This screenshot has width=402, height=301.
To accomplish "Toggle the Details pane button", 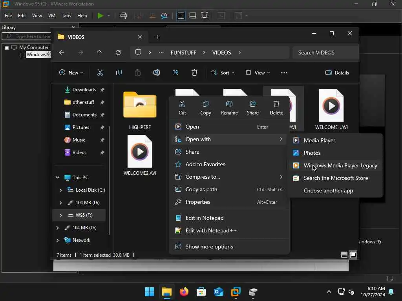I will tap(337, 73).
